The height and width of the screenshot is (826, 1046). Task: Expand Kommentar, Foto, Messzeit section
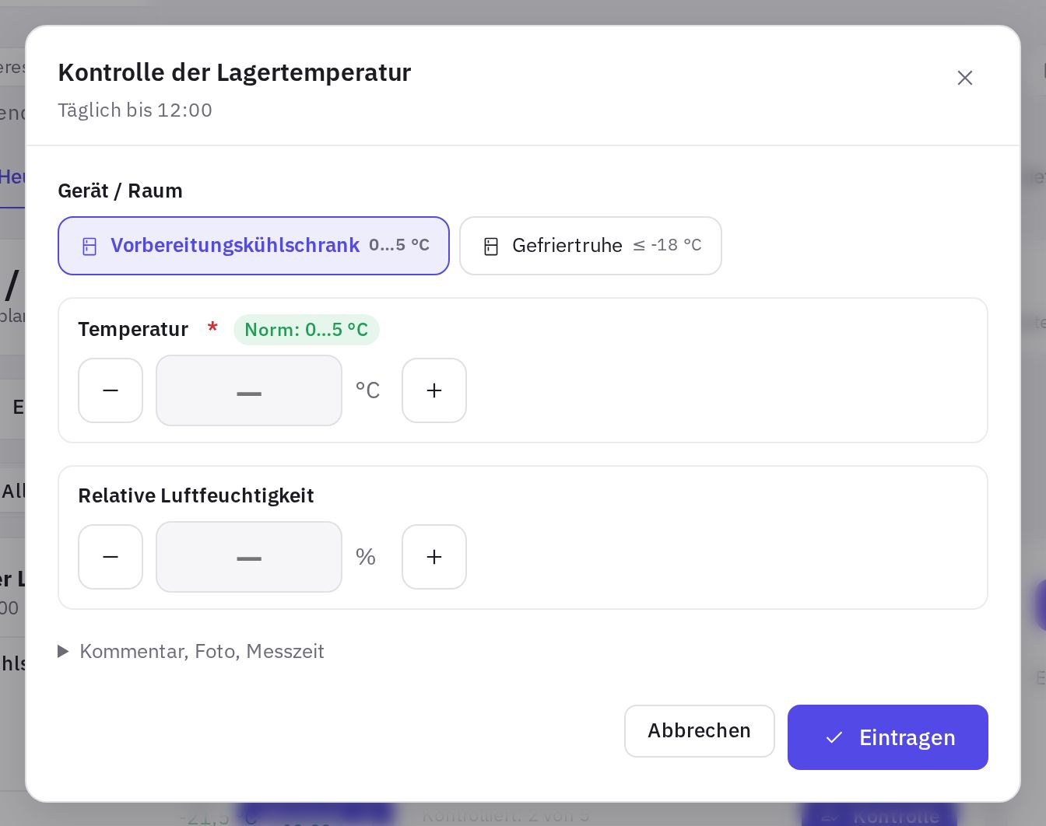point(191,651)
